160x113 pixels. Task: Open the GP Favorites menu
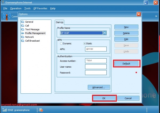tap(40, 8)
